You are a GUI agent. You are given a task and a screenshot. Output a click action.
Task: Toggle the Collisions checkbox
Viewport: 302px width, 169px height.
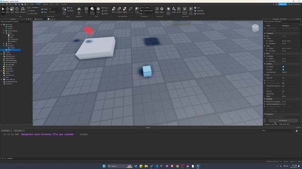[28, 11]
